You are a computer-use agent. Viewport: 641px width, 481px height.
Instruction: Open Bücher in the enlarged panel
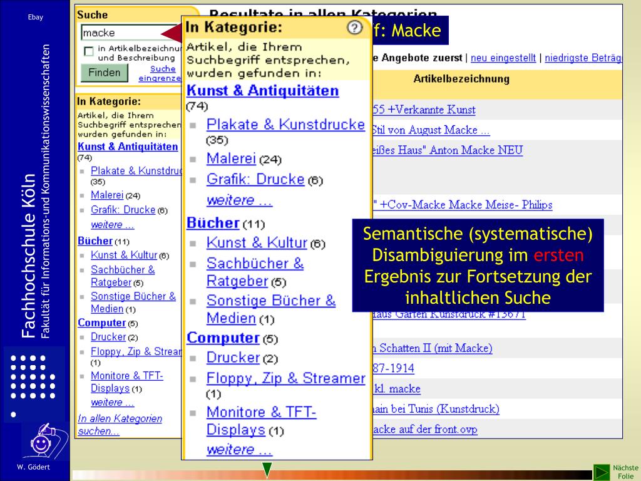(x=213, y=223)
